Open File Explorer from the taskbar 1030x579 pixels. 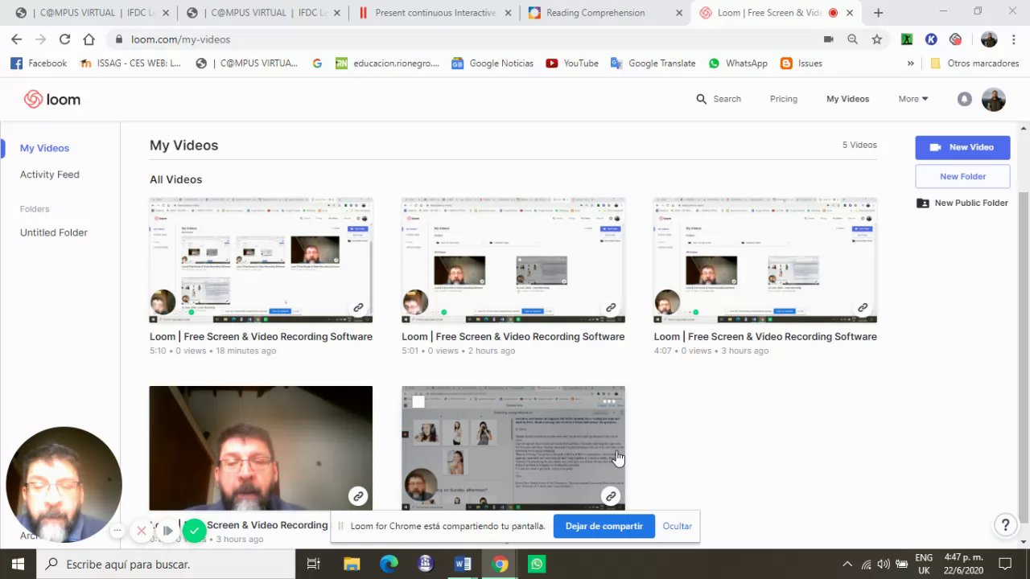click(352, 564)
